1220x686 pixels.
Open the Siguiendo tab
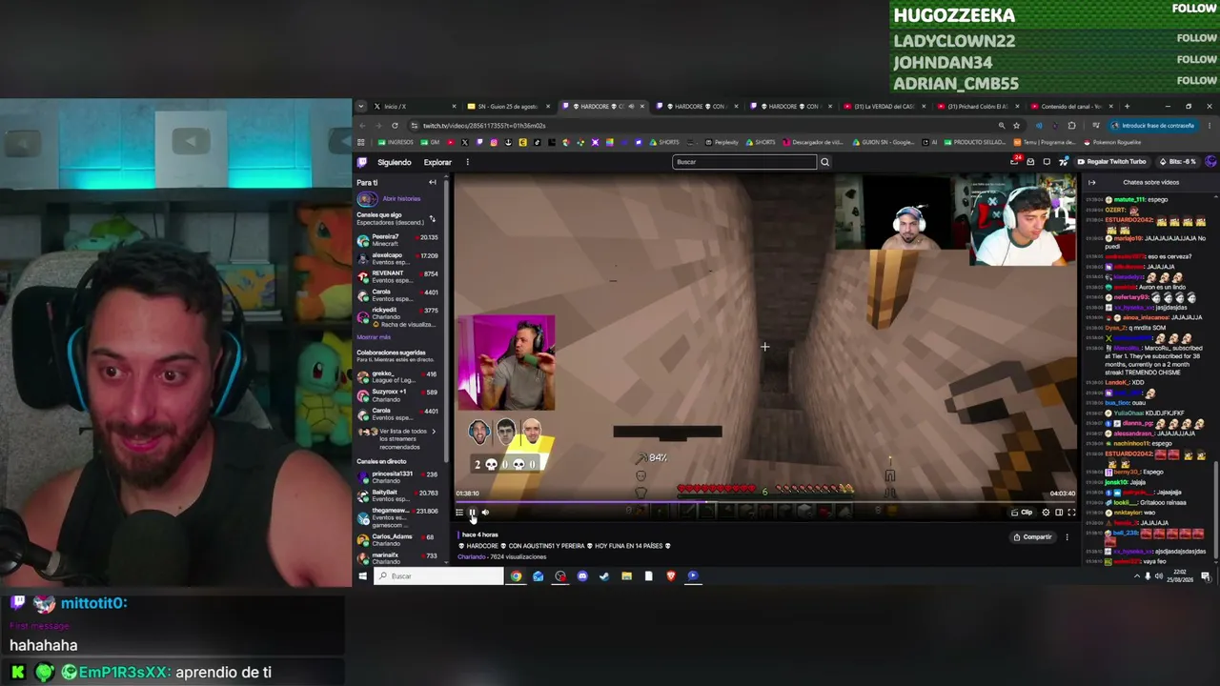[395, 162]
